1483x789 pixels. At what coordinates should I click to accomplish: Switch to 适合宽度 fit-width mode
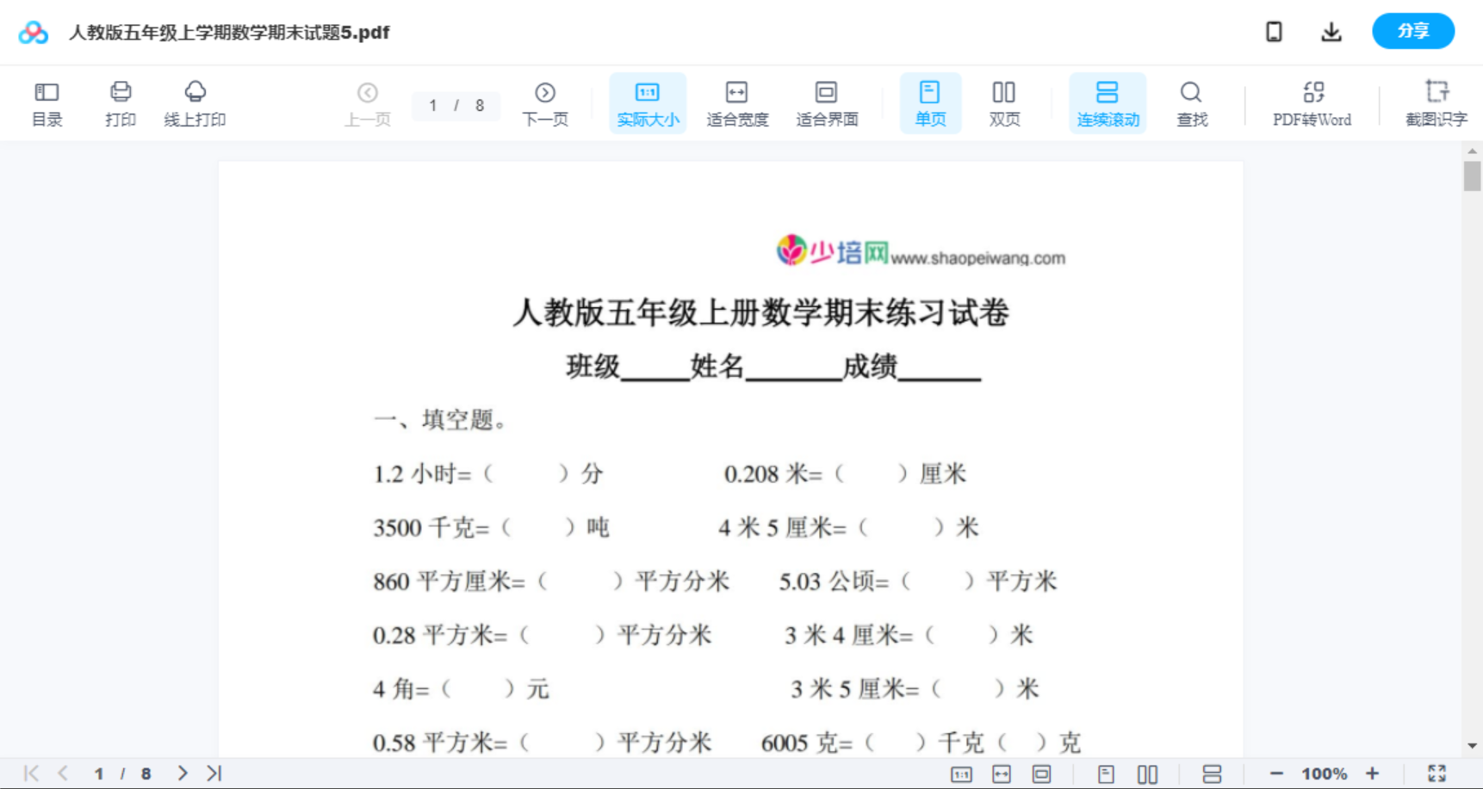point(737,102)
